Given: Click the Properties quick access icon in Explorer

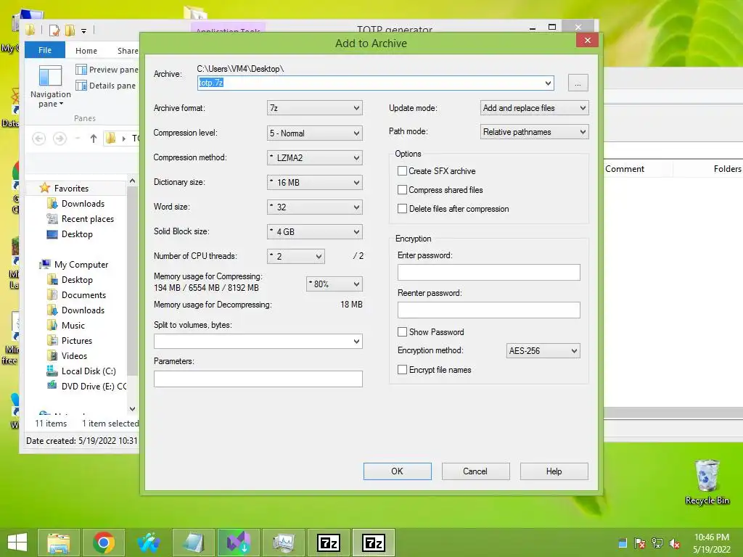Looking at the screenshot, I should pyautogui.click(x=54, y=30).
